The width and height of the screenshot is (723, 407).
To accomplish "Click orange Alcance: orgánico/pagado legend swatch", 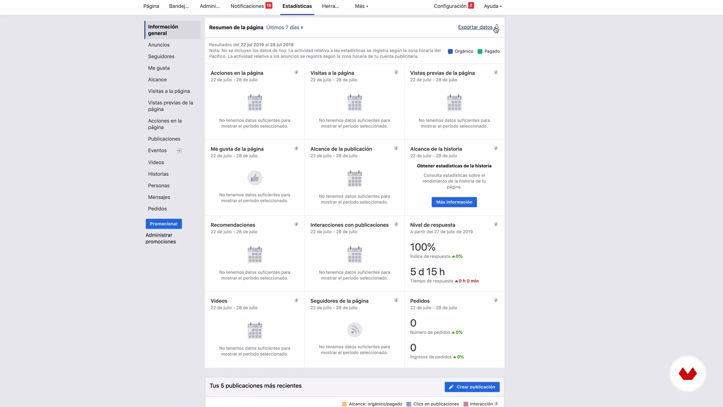I will pyautogui.click(x=344, y=404).
